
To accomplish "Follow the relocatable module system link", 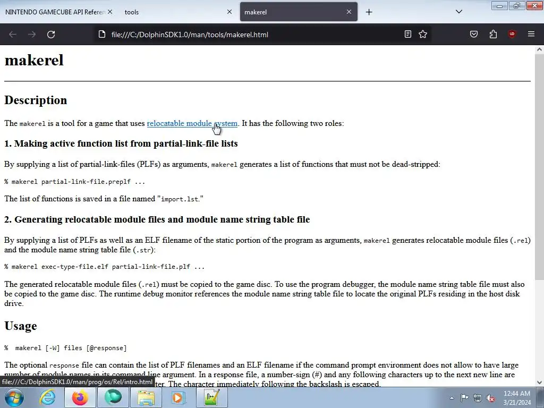I will point(192,123).
